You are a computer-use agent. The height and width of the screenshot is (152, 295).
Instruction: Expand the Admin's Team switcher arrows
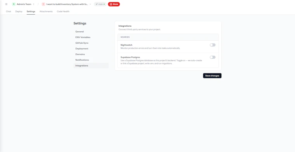coord(33,4)
